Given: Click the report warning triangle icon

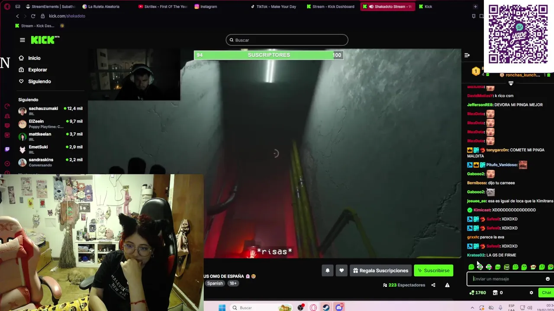Looking at the screenshot, I should tap(447, 285).
